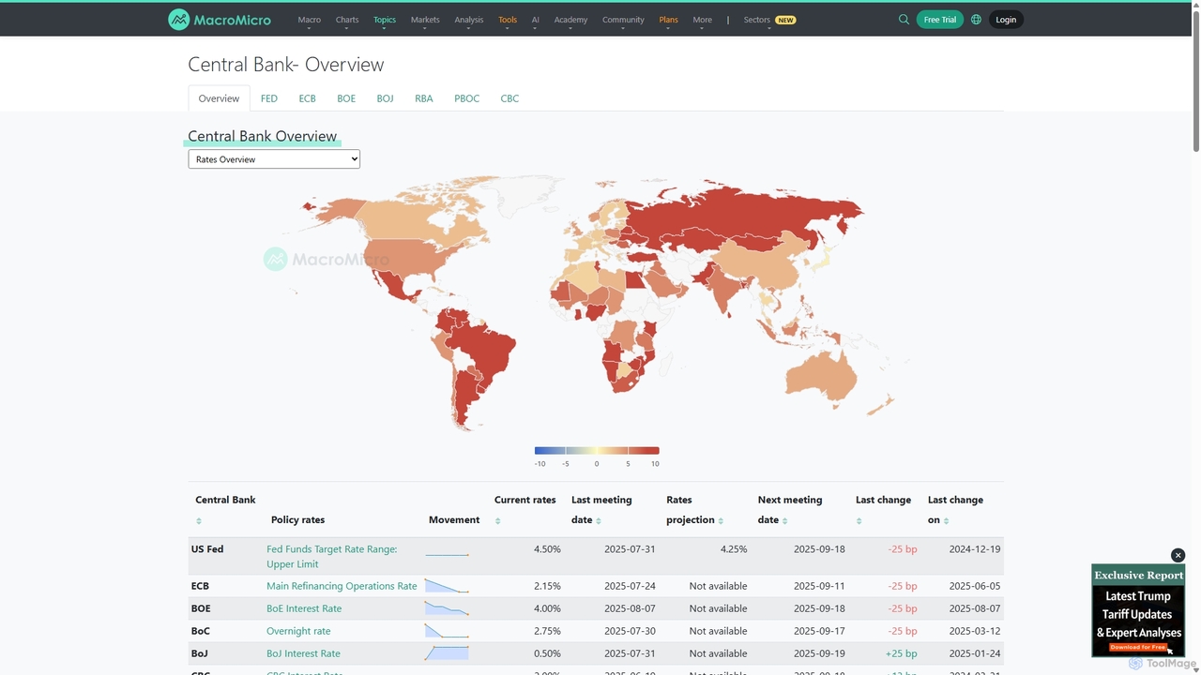Click BoJ last change +25 bp

click(901, 653)
